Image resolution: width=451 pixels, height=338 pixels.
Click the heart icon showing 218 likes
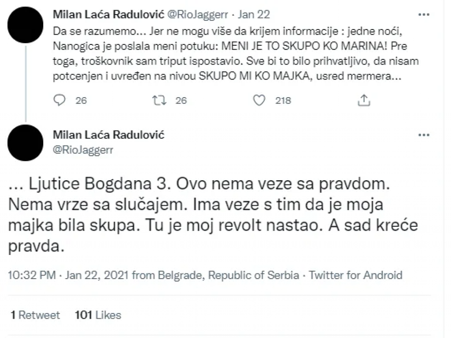pyautogui.click(x=259, y=100)
